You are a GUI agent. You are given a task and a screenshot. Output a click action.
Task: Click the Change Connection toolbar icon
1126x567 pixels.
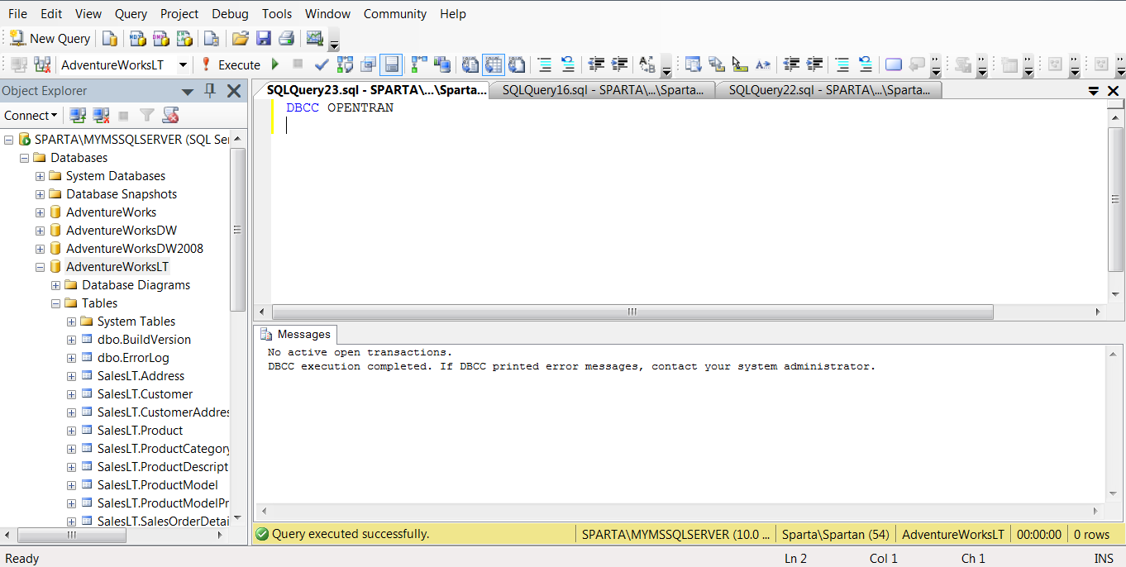[x=42, y=64]
